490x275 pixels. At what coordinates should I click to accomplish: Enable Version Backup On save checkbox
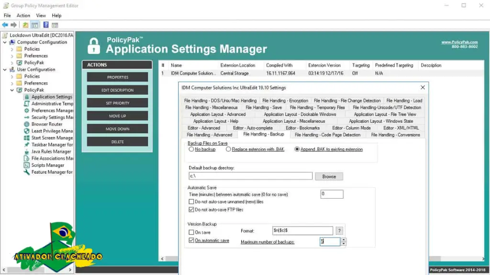pos(191,233)
